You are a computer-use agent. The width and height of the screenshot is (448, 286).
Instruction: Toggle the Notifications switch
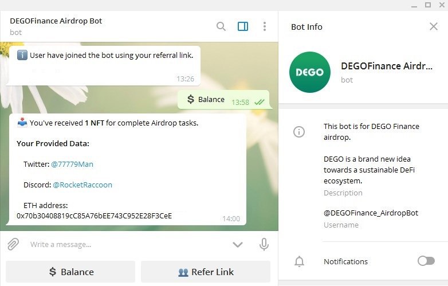click(426, 261)
